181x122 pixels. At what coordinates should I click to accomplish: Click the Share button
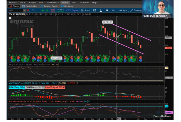(x=85, y=10)
